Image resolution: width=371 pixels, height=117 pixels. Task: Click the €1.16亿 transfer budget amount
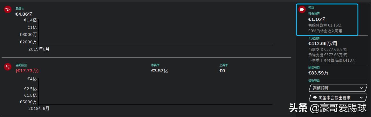pyautogui.click(x=317, y=19)
